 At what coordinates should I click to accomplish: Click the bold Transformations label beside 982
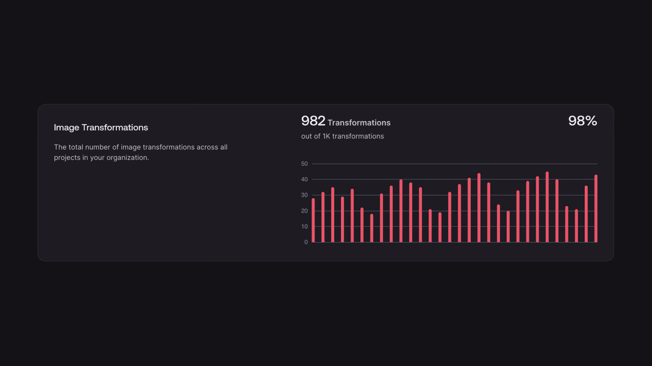359,123
